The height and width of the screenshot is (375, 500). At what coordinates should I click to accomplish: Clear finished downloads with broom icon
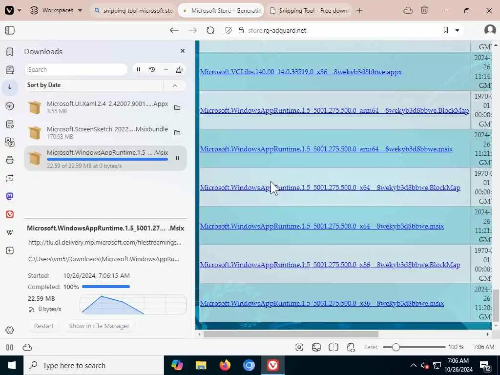[x=179, y=69]
